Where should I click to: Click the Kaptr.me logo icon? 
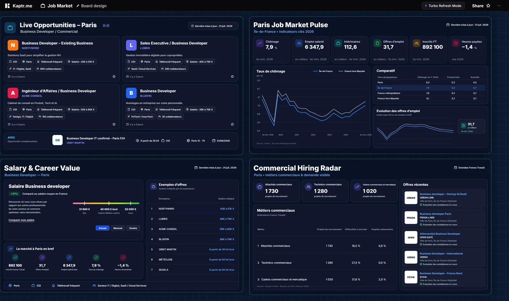point(7,6)
